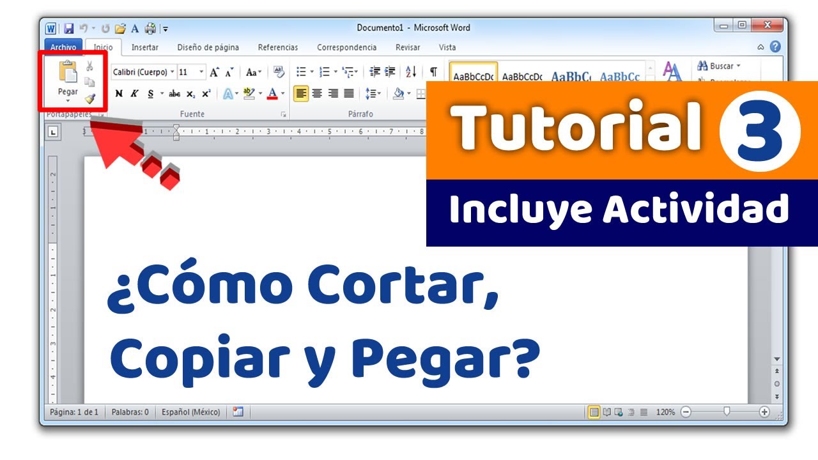The image size is (818, 460).
Task: Center align the text
Action: (x=317, y=93)
